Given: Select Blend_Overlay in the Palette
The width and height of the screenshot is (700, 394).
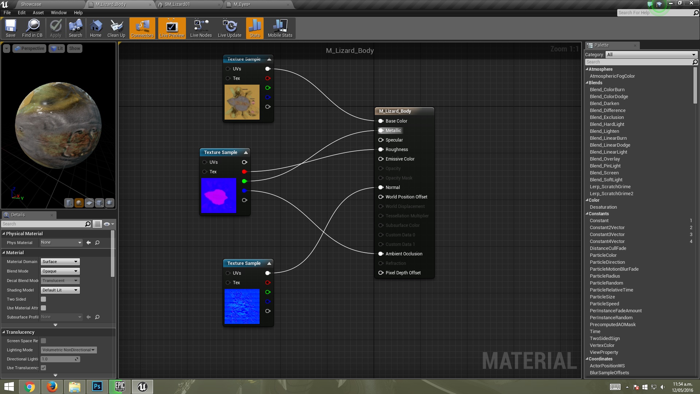Looking at the screenshot, I should tap(604, 159).
